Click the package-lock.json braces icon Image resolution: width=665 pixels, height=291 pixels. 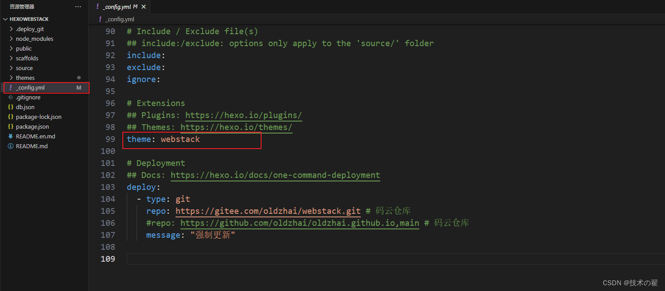tap(11, 117)
